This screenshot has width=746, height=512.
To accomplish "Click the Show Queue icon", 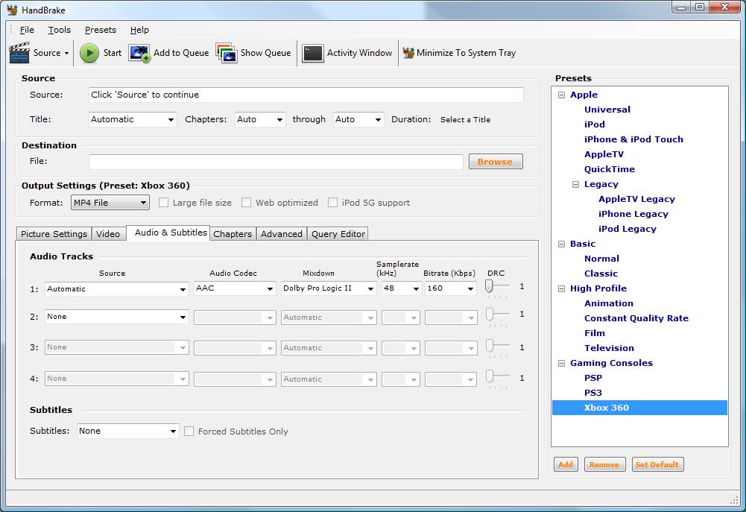I will 227,53.
